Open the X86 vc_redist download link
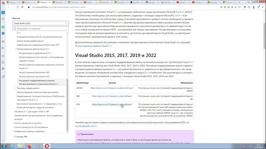 (x=112, y=96)
